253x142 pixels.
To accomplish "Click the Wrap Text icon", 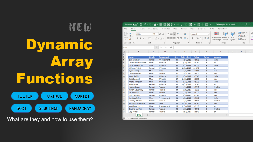I will click(185, 34).
